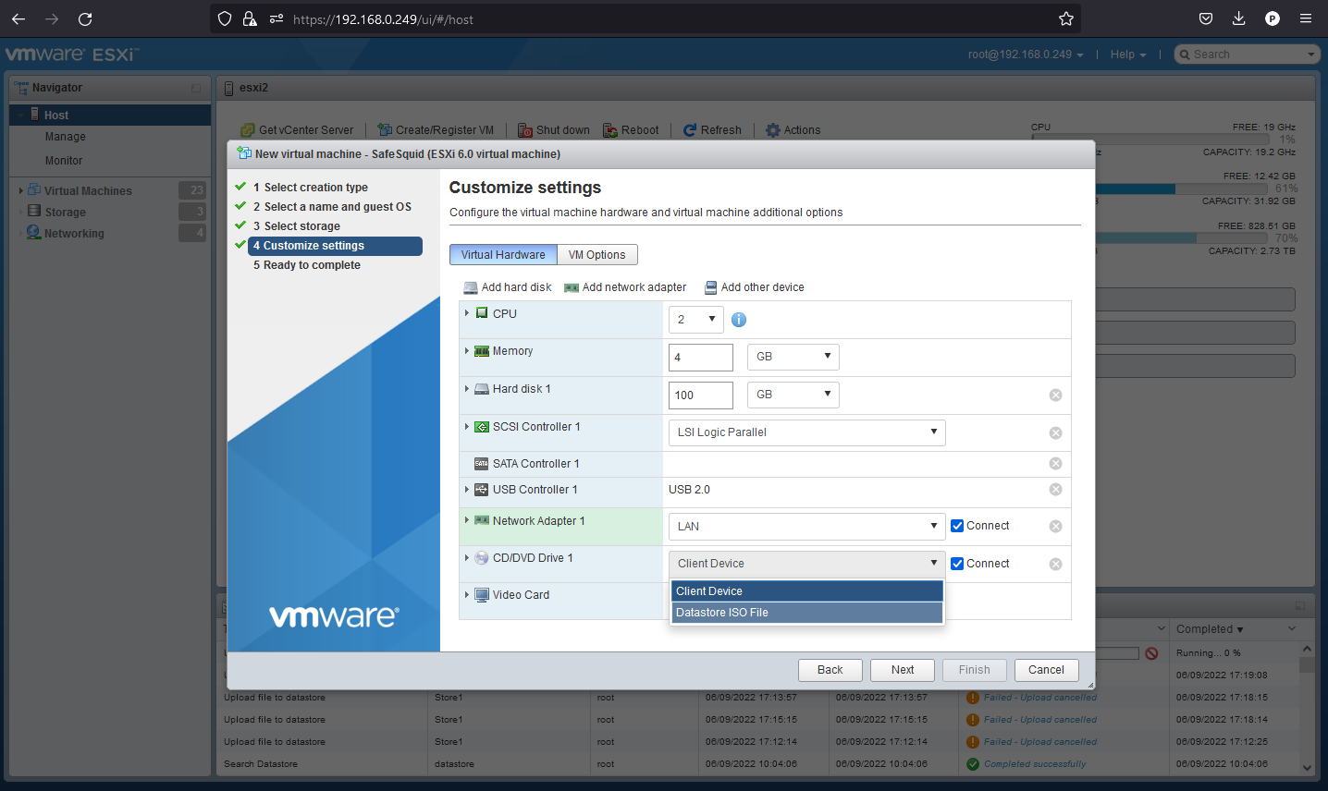Image resolution: width=1328 pixels, height=791 pixels.
Task: Remove Network Adapter 1 with X icon
Action: click(x=1055, y=527)
